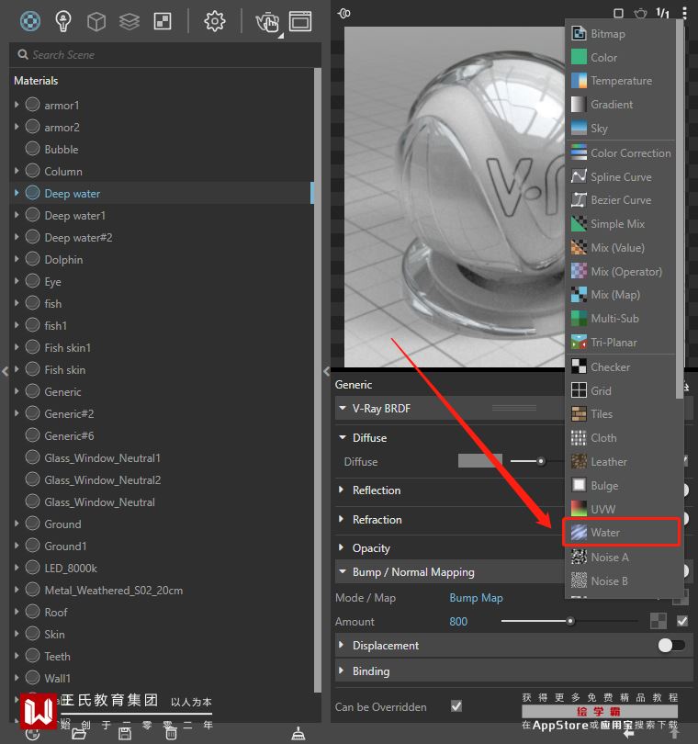The image size is (698, 744).
Task: Click the Spline Curve icon
Action: [x=579, y=176]
